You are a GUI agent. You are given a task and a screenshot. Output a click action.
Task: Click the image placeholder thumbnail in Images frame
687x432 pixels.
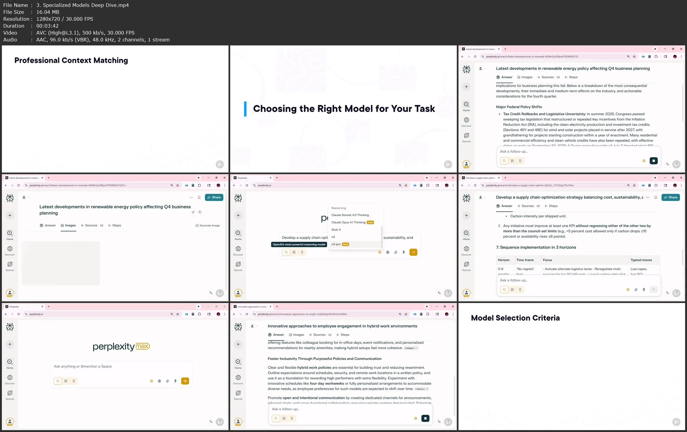pos(61,263)
